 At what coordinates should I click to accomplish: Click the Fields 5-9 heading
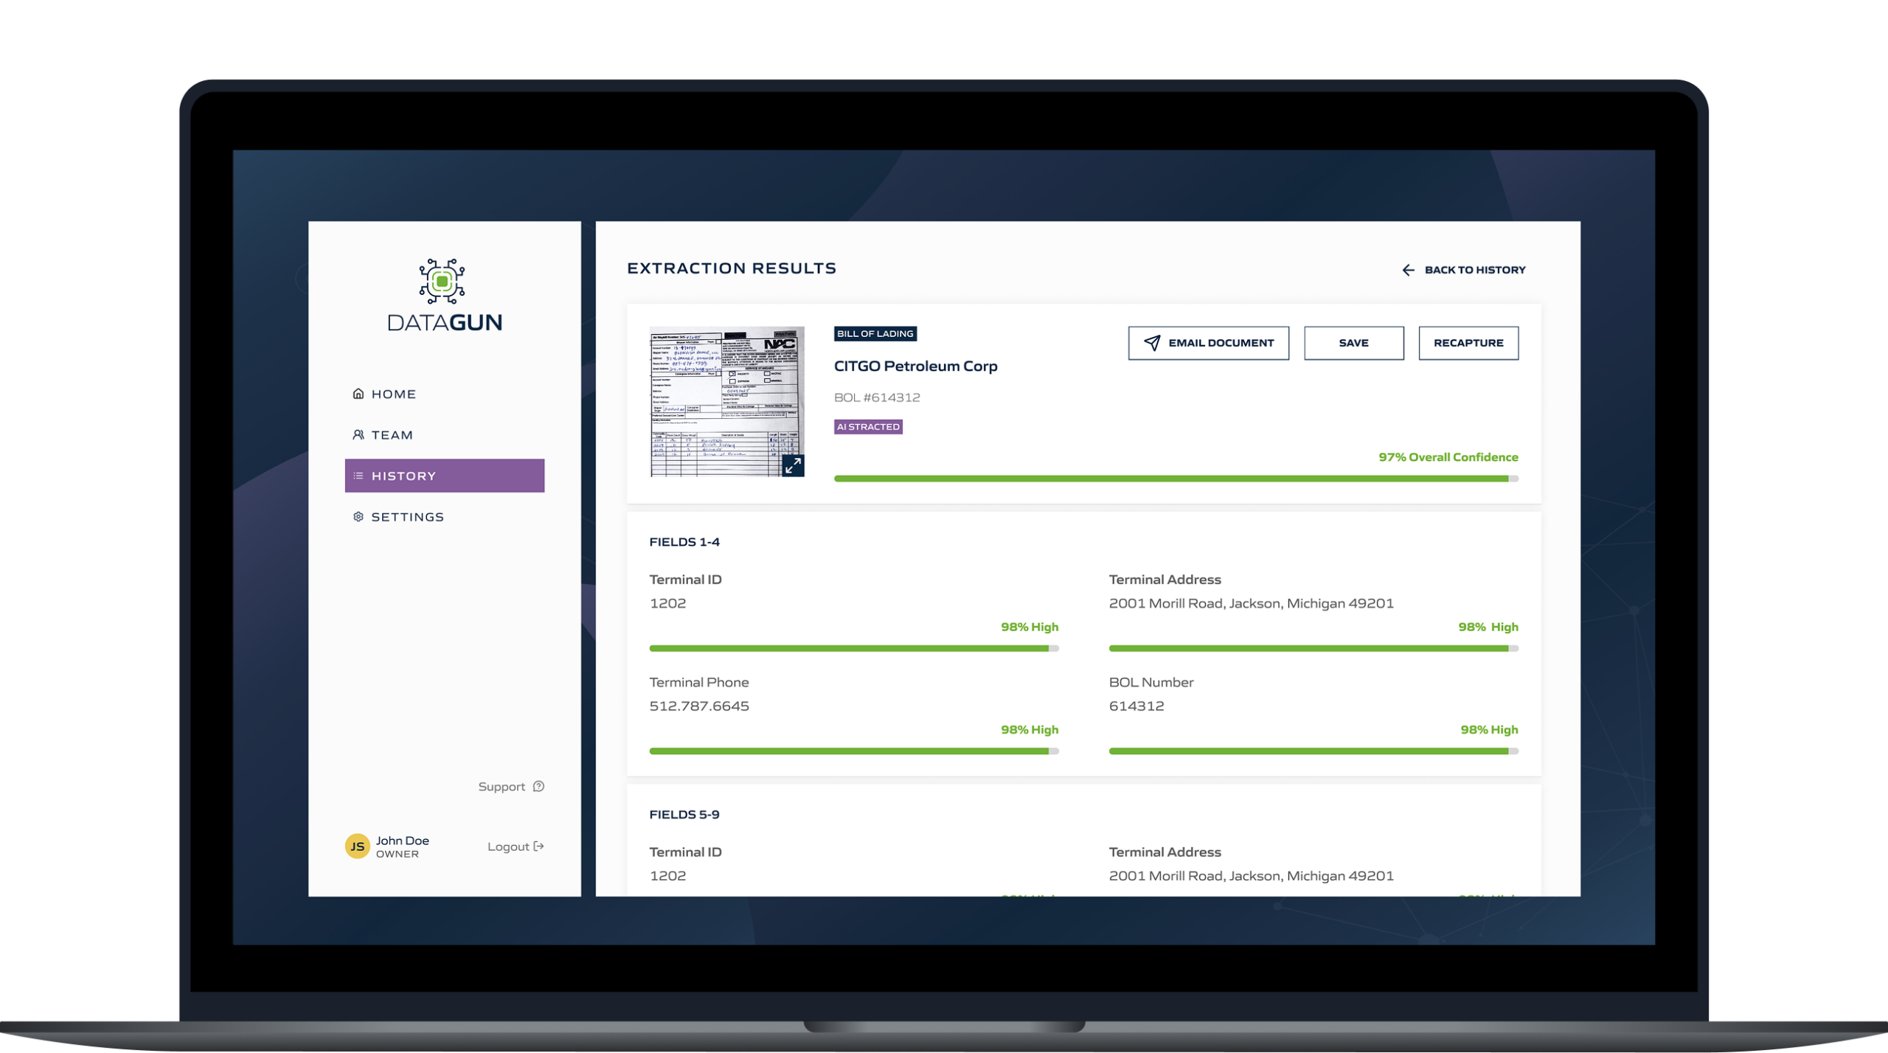[684, 815]
